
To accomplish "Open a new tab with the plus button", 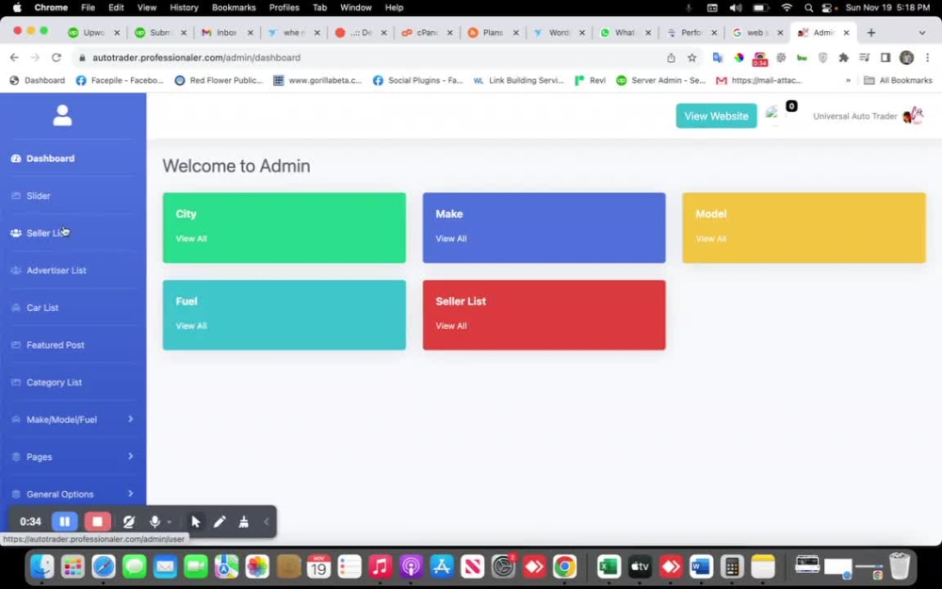I will pyautogui.click(x=871, y=32).
